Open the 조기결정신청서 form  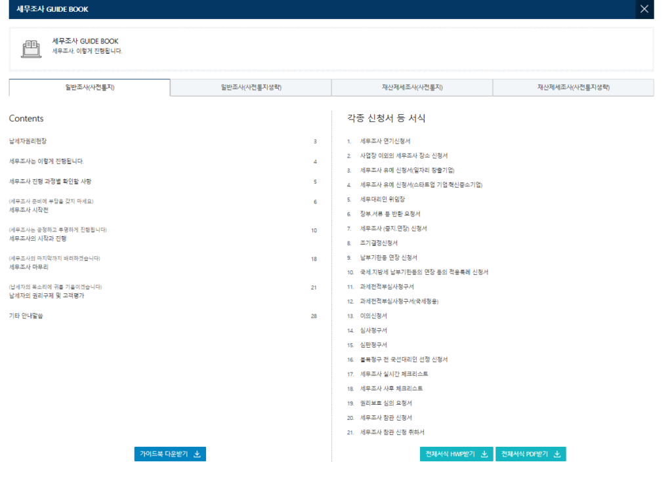[x=379, y=243]
